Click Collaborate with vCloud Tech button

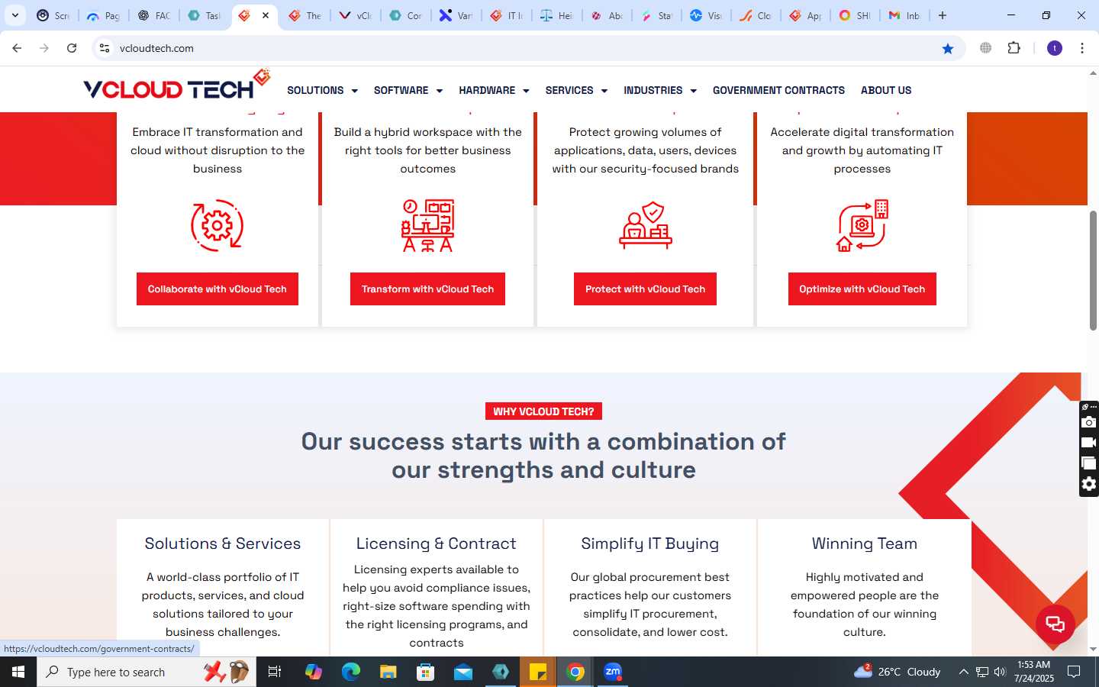point(218,289)
